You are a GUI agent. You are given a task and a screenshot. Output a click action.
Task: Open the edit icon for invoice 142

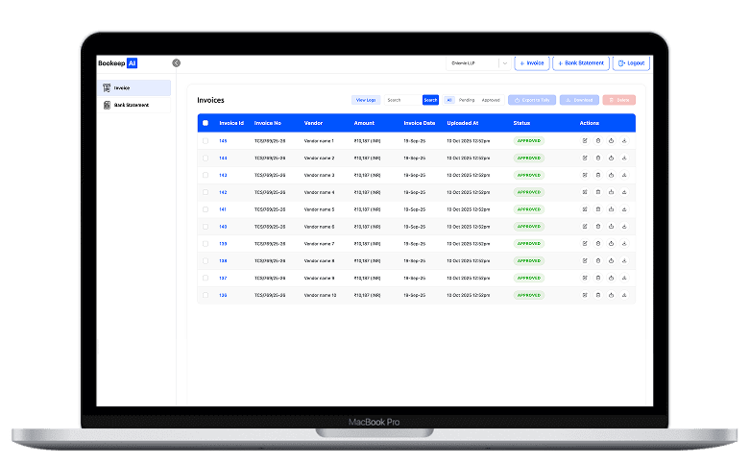coord(585,192)
